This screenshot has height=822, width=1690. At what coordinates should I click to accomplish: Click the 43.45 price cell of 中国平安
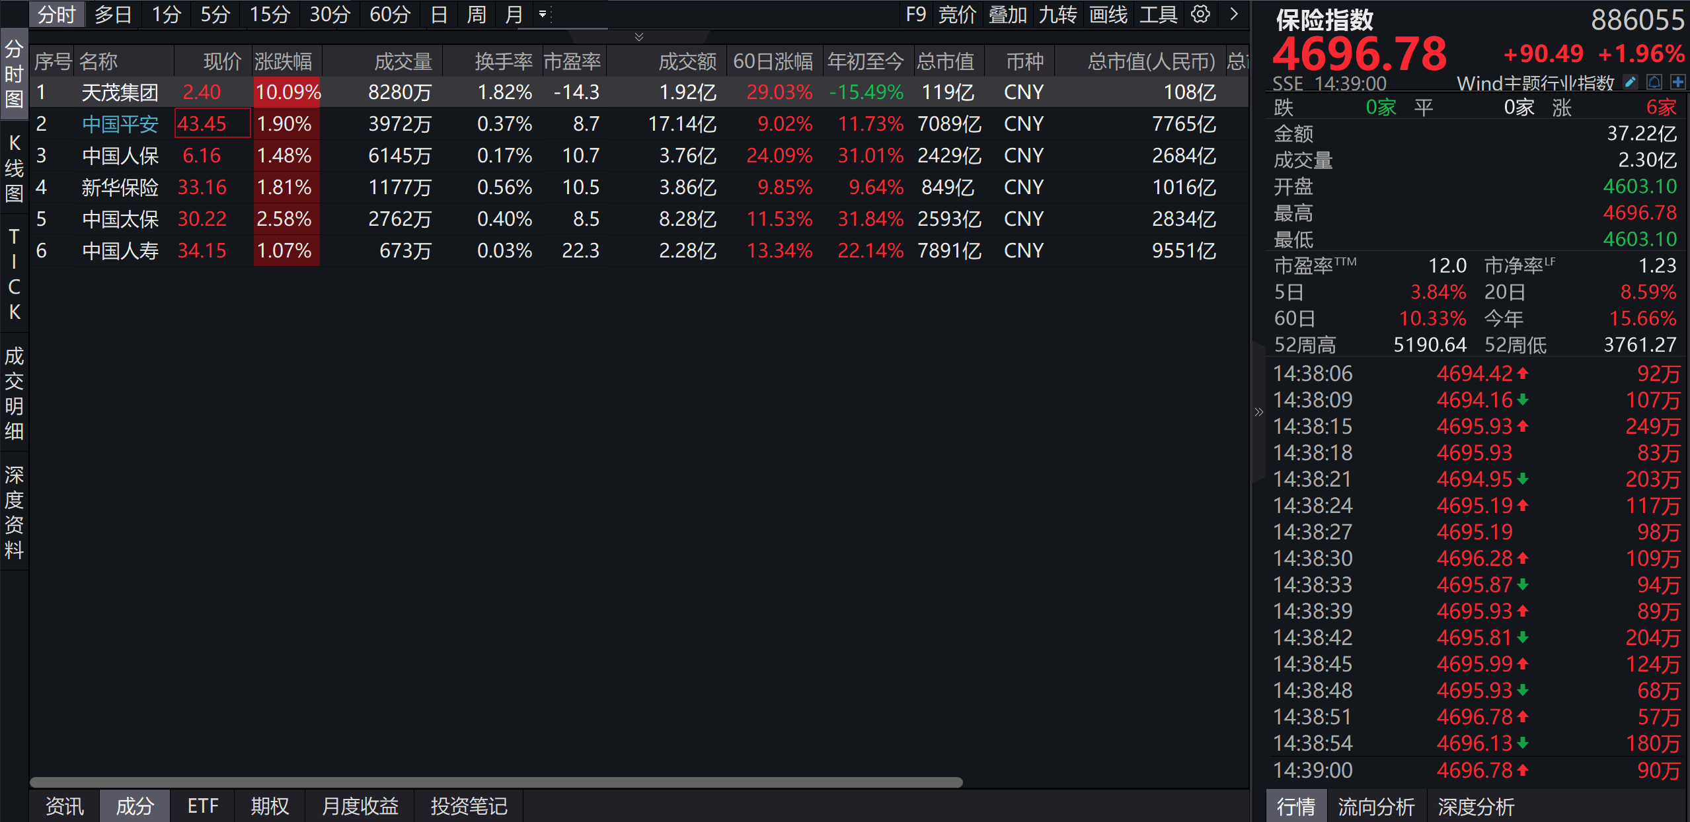(x=213, y=123)
